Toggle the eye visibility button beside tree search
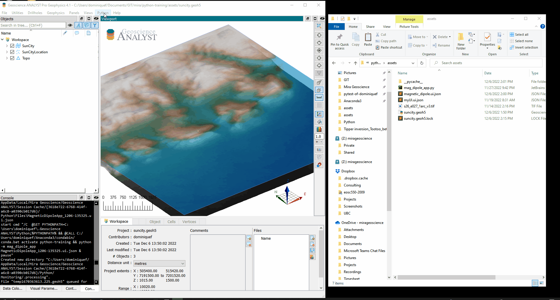 click(x=70, y=25)
